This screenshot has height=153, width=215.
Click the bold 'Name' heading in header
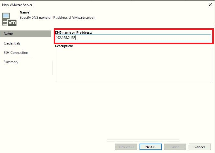tap(25, 12)
